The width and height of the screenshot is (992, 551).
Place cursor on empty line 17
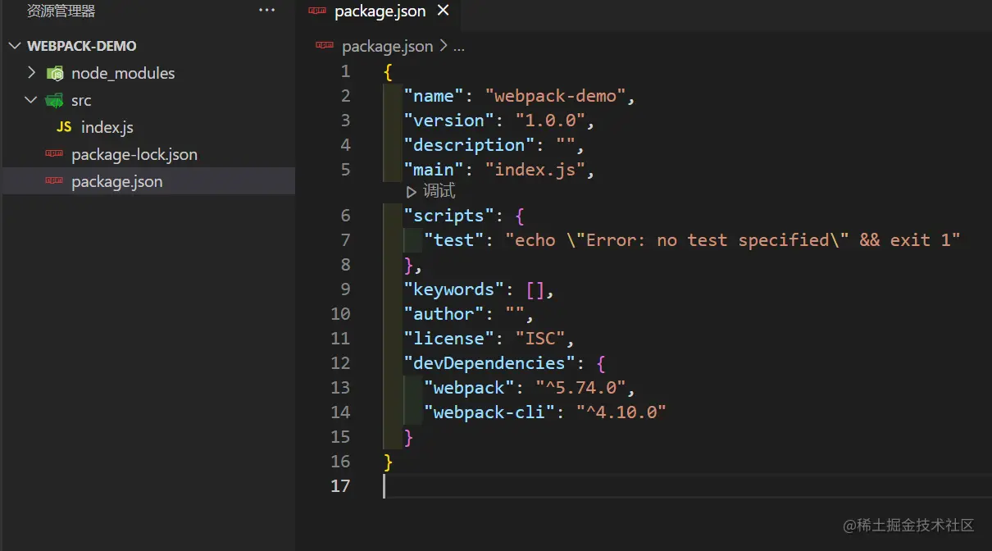[x=687, y=486]
